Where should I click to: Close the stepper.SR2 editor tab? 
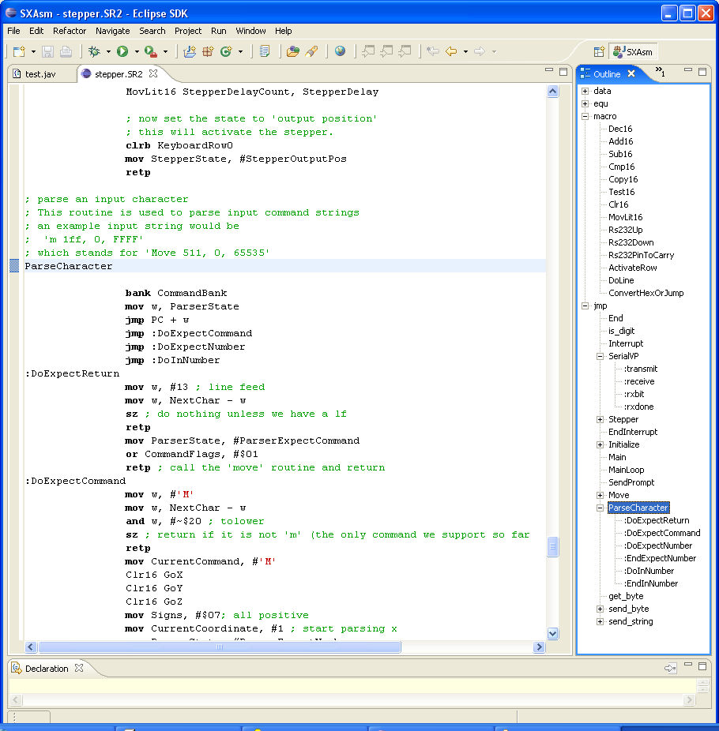153,73
